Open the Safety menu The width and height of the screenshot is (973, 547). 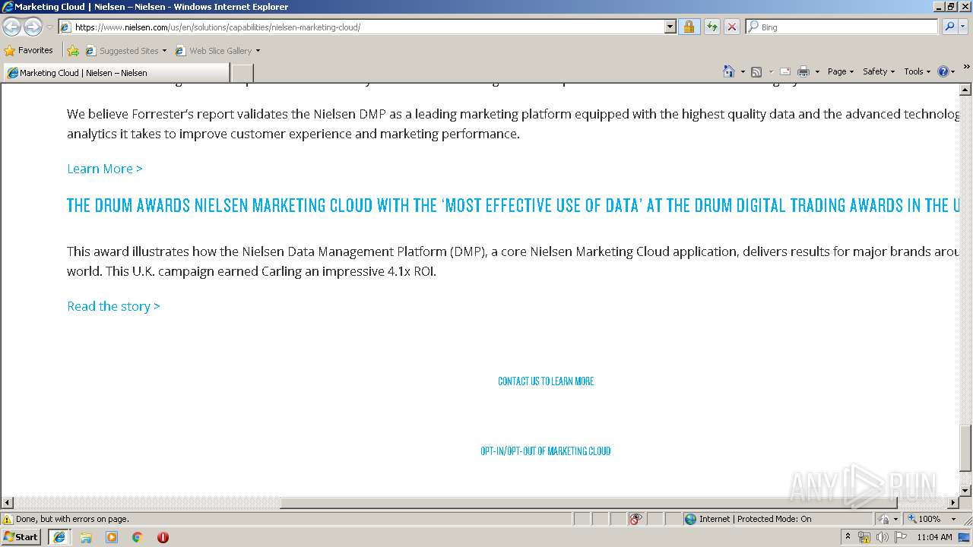click(x=879, y=71)
